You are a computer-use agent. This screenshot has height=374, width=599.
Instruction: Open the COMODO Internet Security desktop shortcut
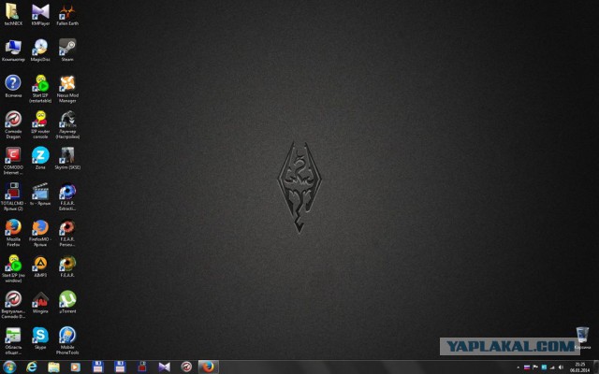(x=13, y=161)
